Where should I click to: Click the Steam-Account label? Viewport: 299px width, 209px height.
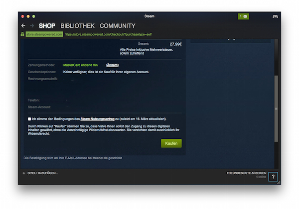point(39,107)
